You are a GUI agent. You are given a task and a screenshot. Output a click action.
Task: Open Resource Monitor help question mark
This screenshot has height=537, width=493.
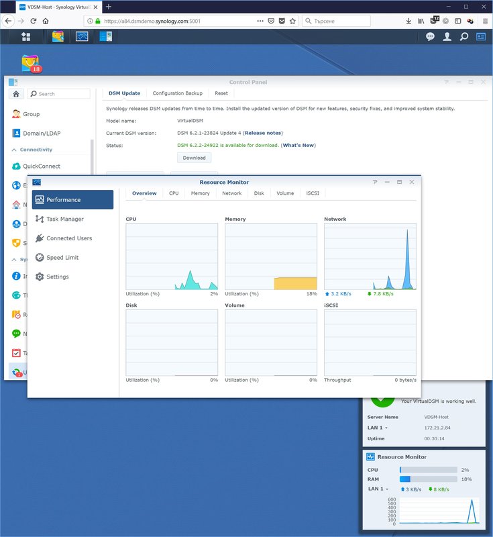coord(375,182)
